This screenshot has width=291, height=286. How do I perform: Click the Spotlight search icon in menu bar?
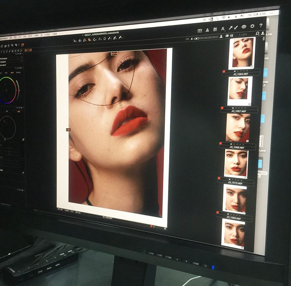pyautogui.click(x=217, y=18)
